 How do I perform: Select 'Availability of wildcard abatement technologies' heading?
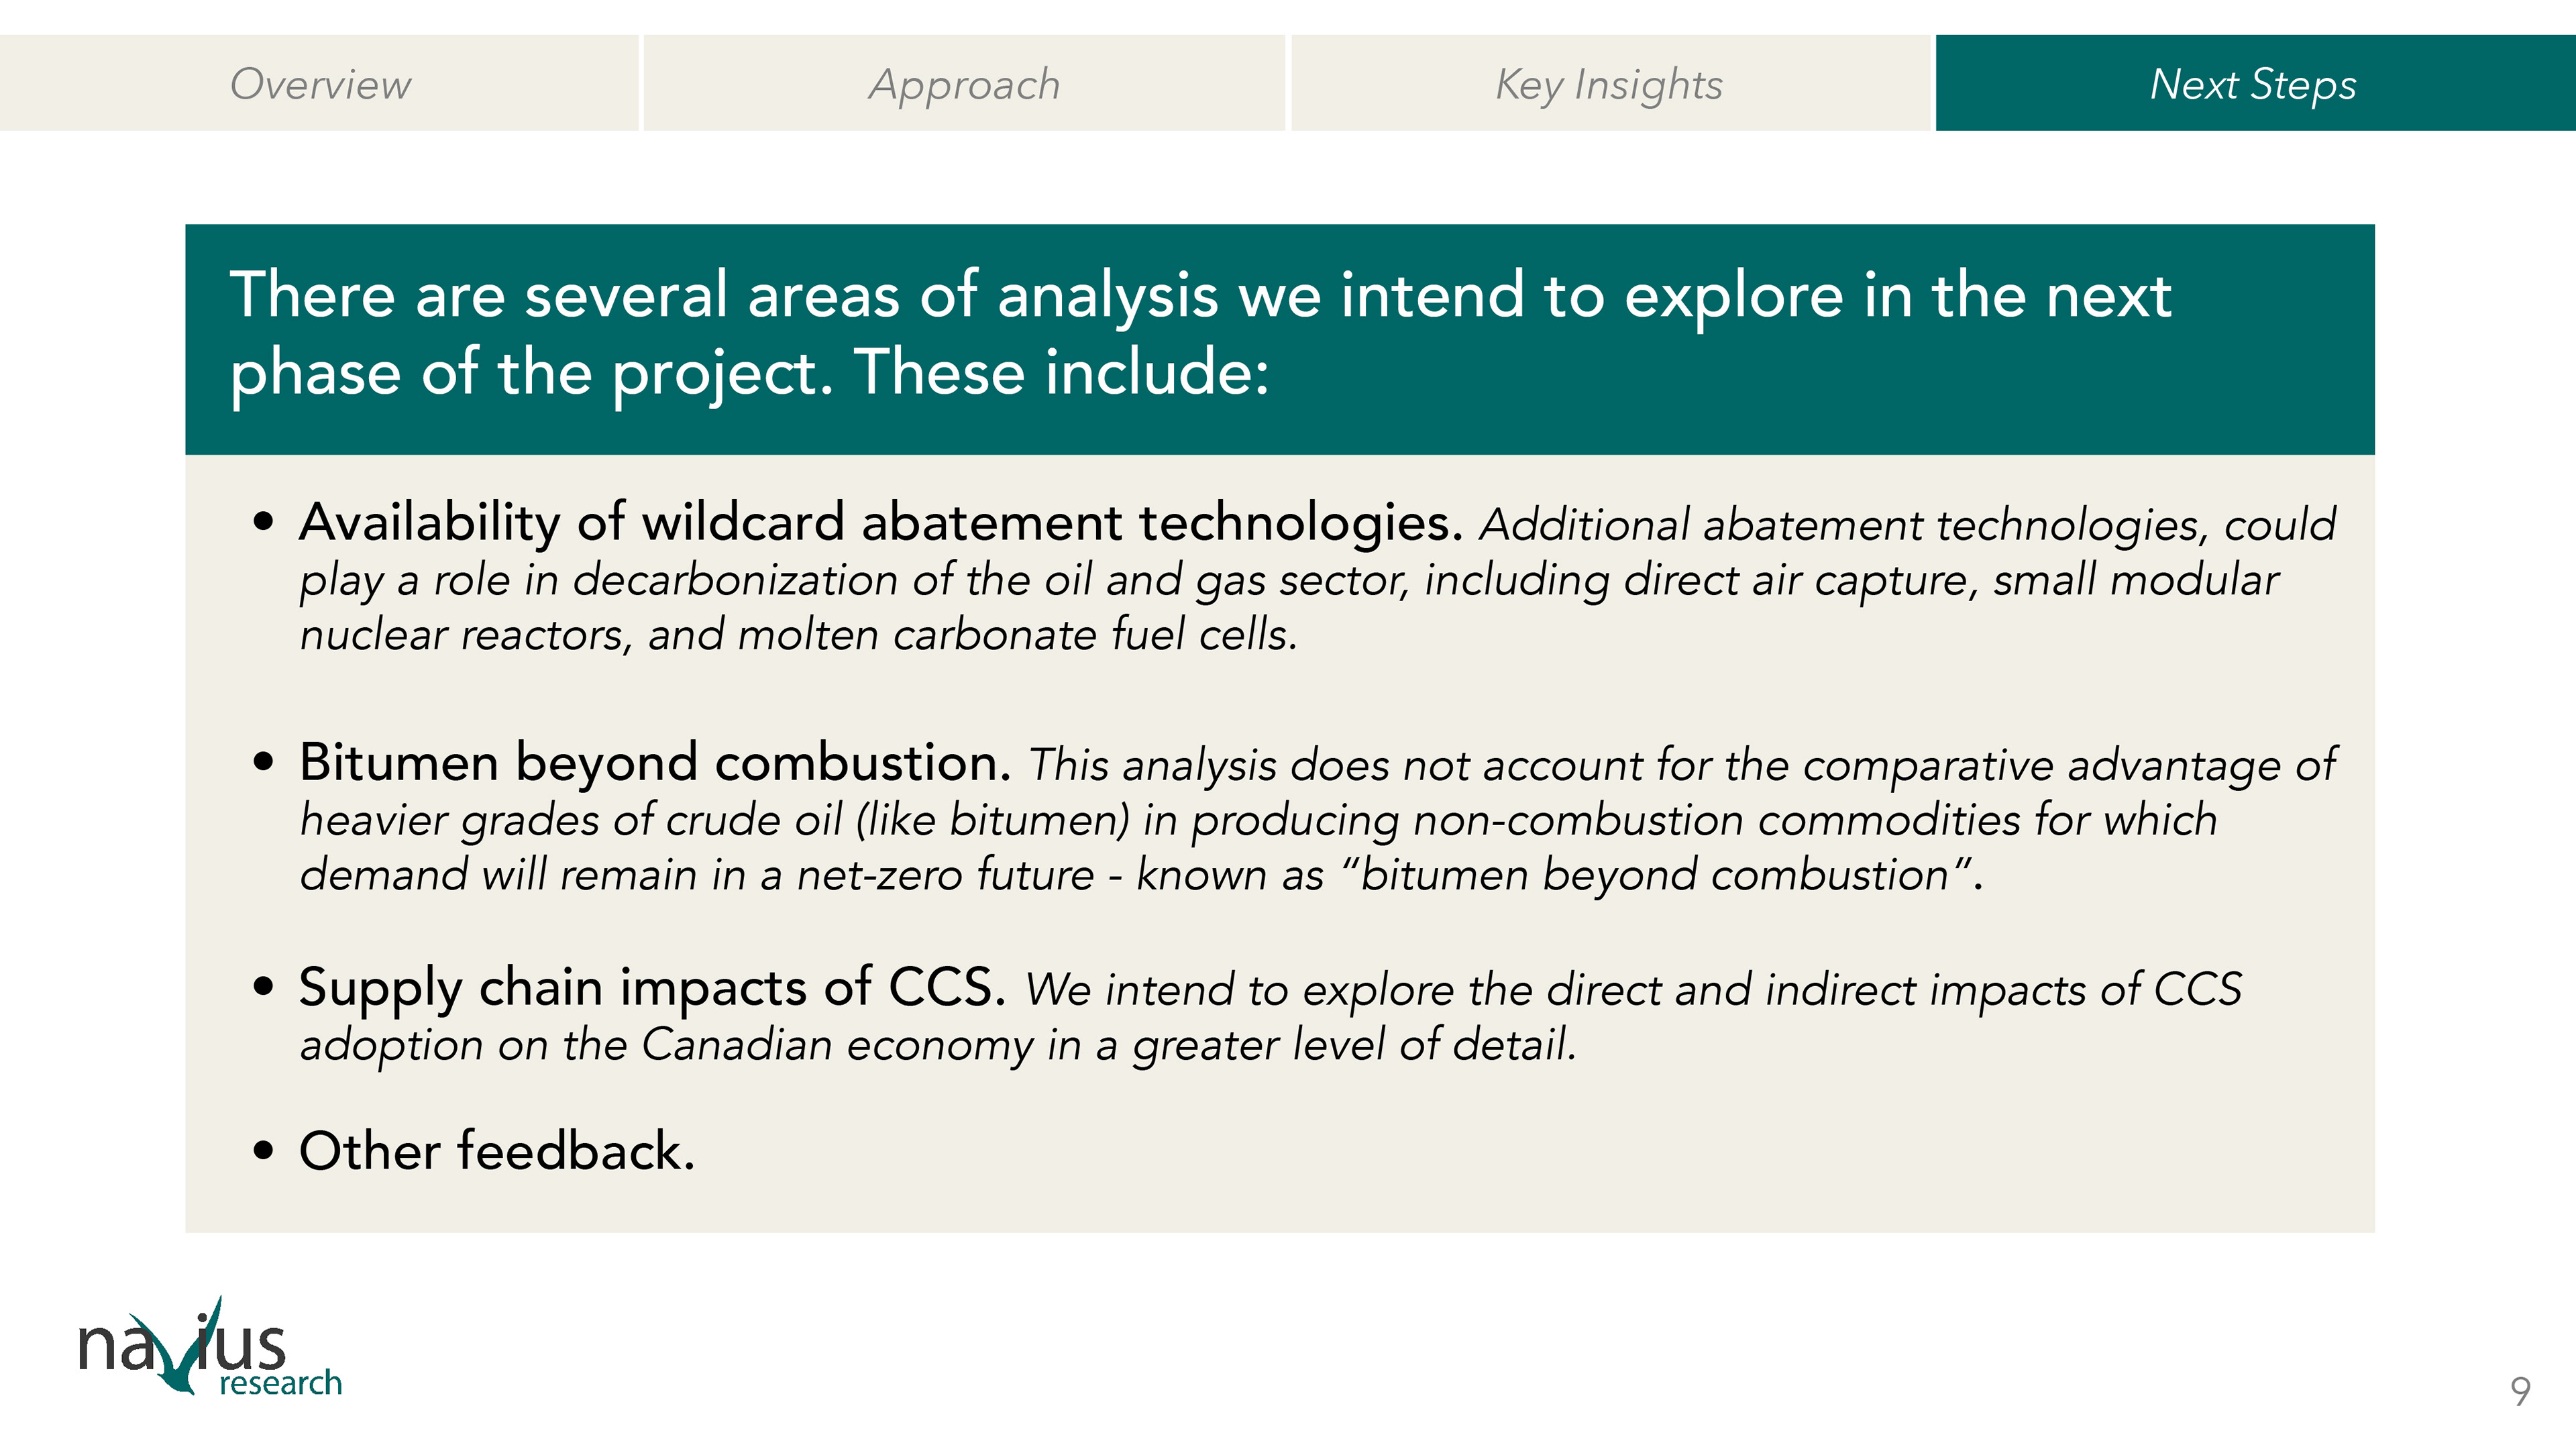click(880, 522)
